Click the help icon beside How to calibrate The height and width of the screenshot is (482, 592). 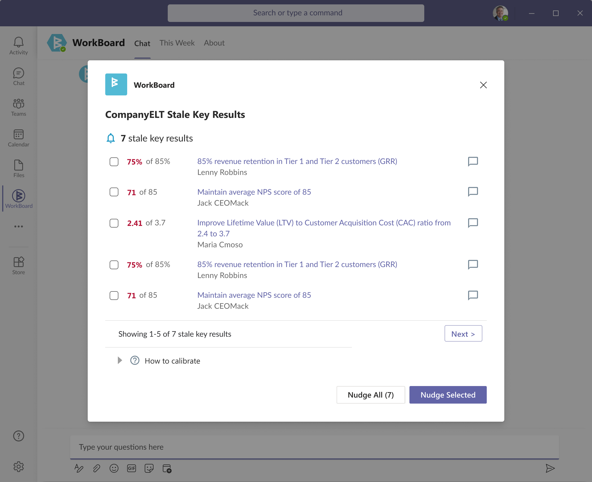[x=135, y=360]
